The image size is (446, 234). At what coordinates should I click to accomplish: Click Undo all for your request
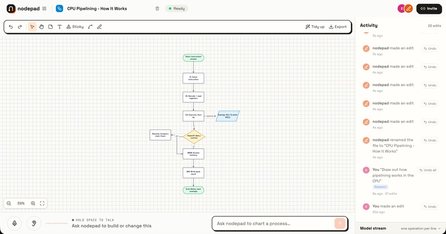pyautogui.click(x=428, y=170)
